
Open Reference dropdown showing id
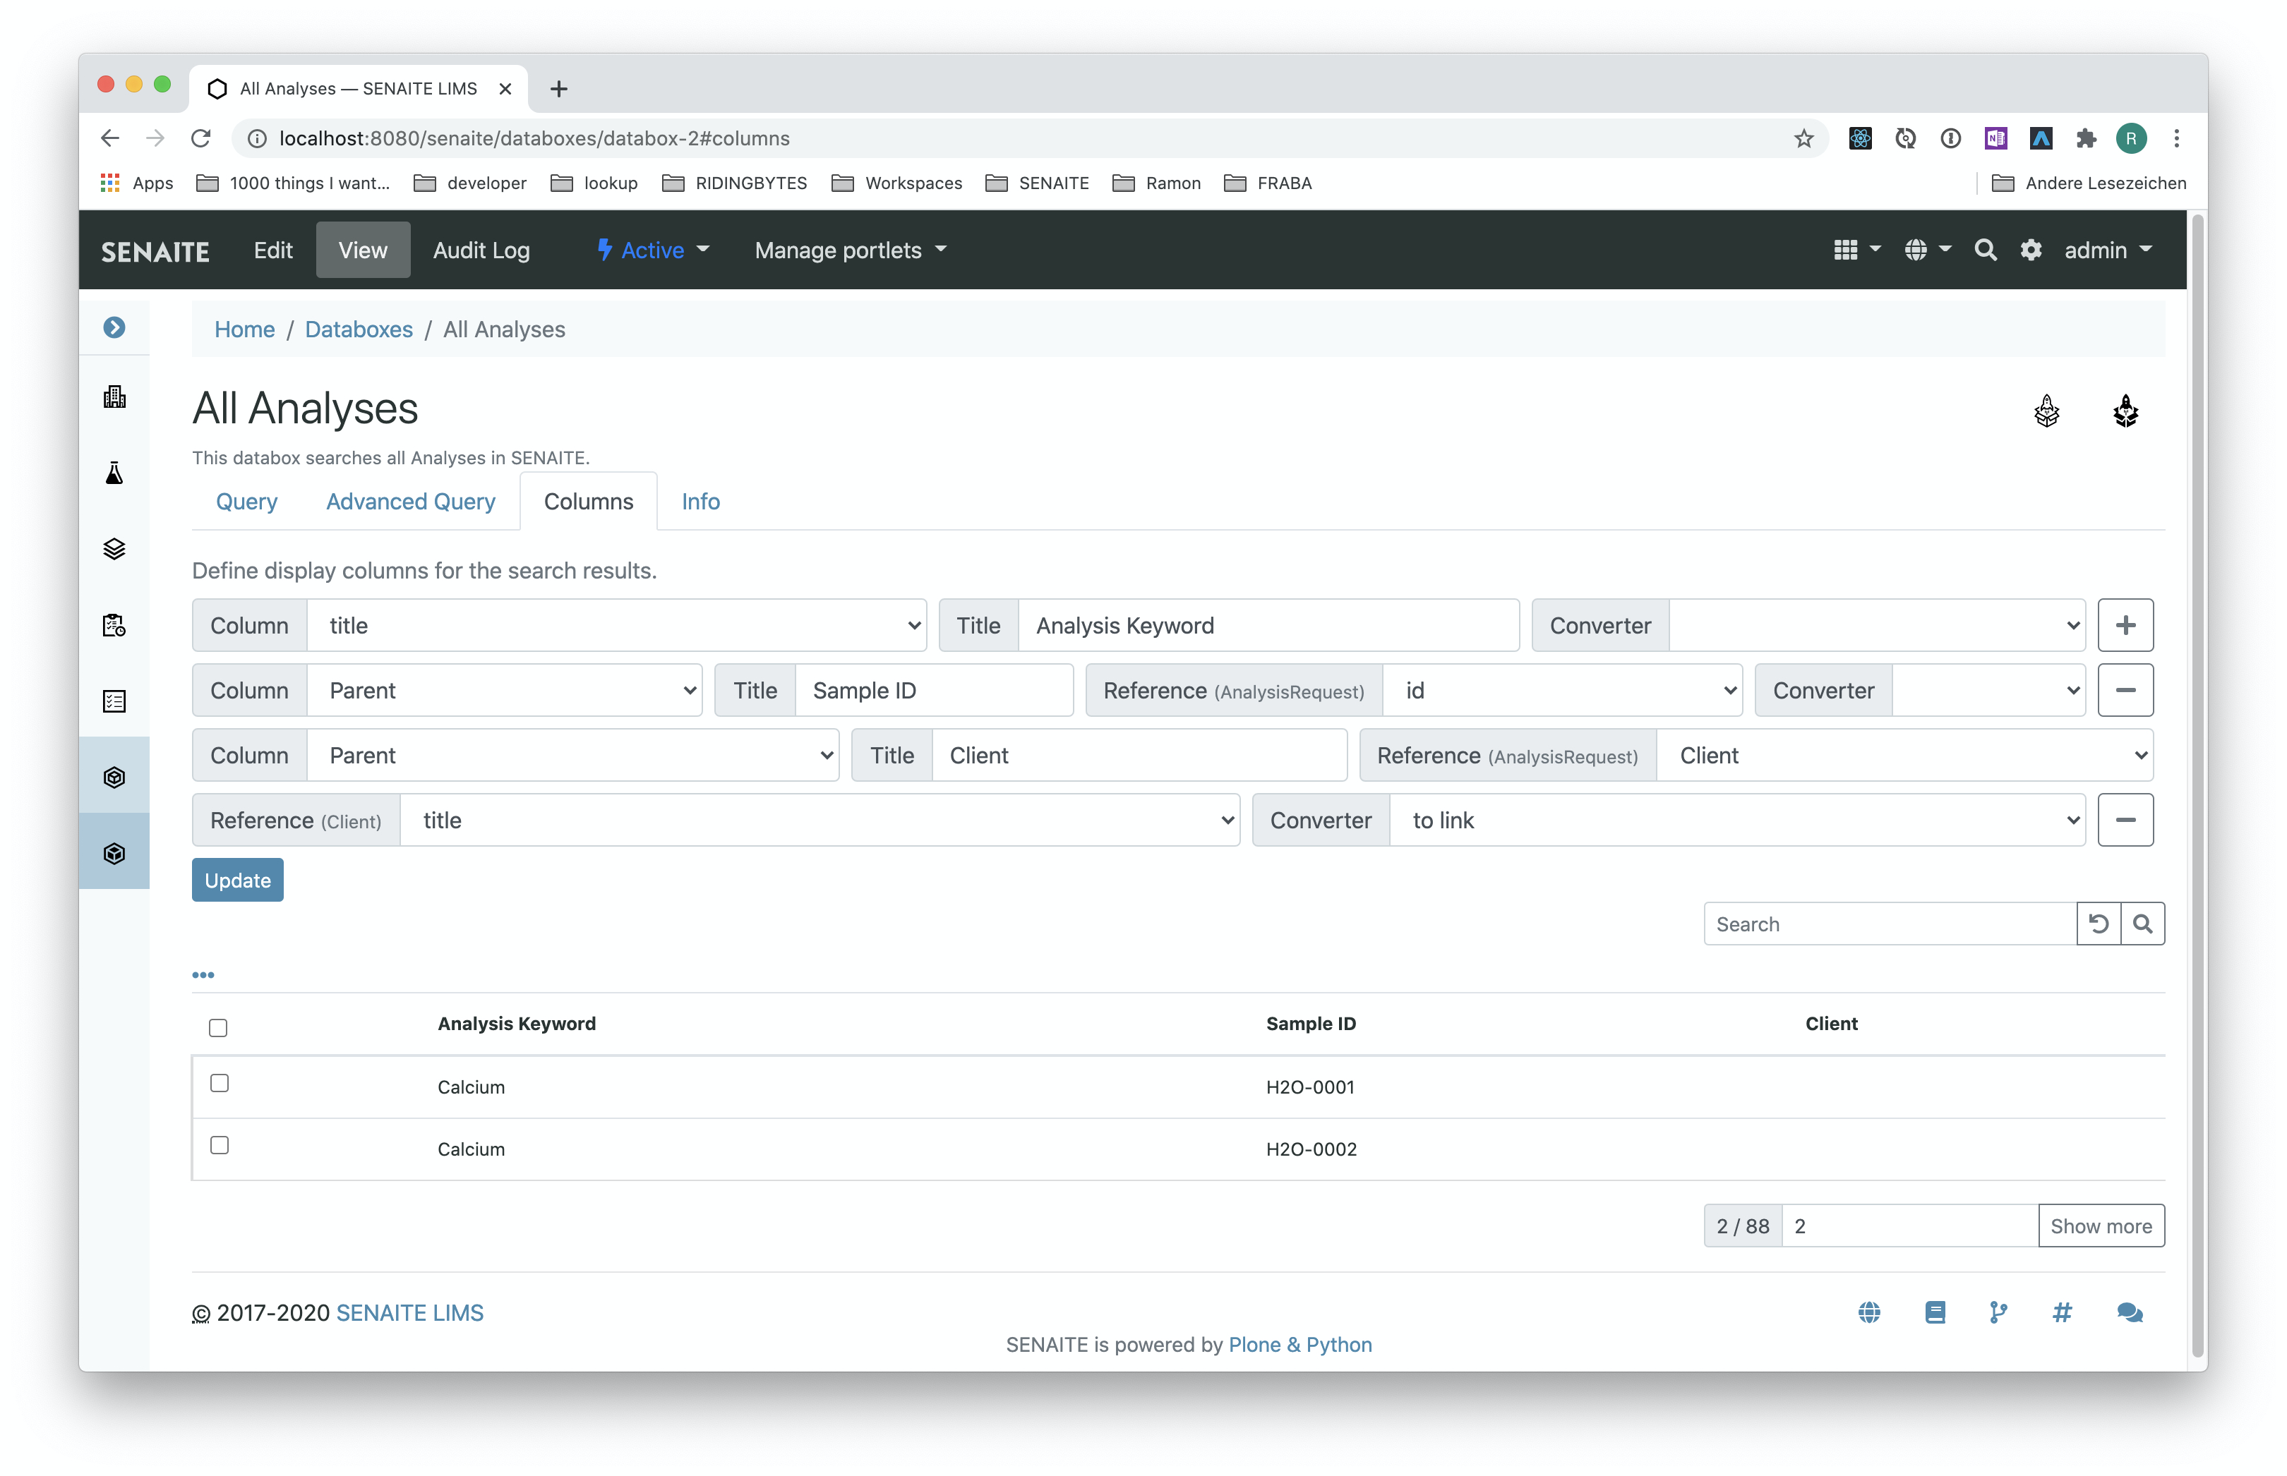[x=1562, y=690]
